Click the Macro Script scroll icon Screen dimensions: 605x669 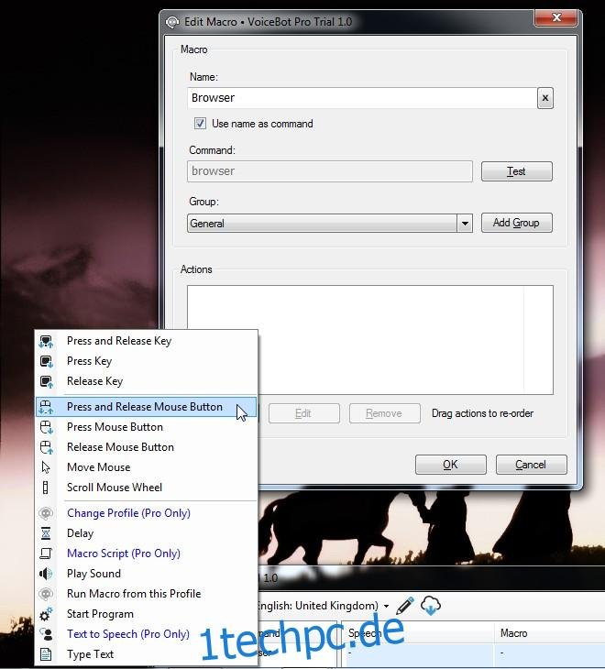pos(46,554)
